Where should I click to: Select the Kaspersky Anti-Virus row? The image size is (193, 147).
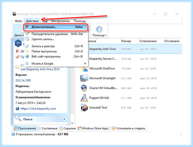pos(135,49)
